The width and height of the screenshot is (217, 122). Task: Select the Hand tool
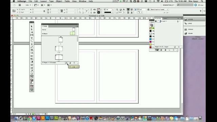click(x=32, y=74)
